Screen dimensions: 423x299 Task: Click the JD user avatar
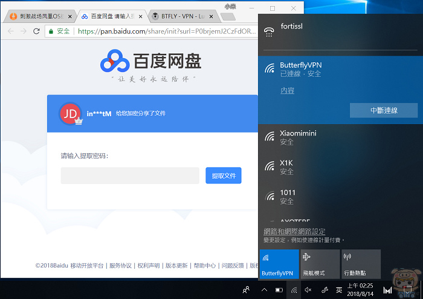[70, 114]
